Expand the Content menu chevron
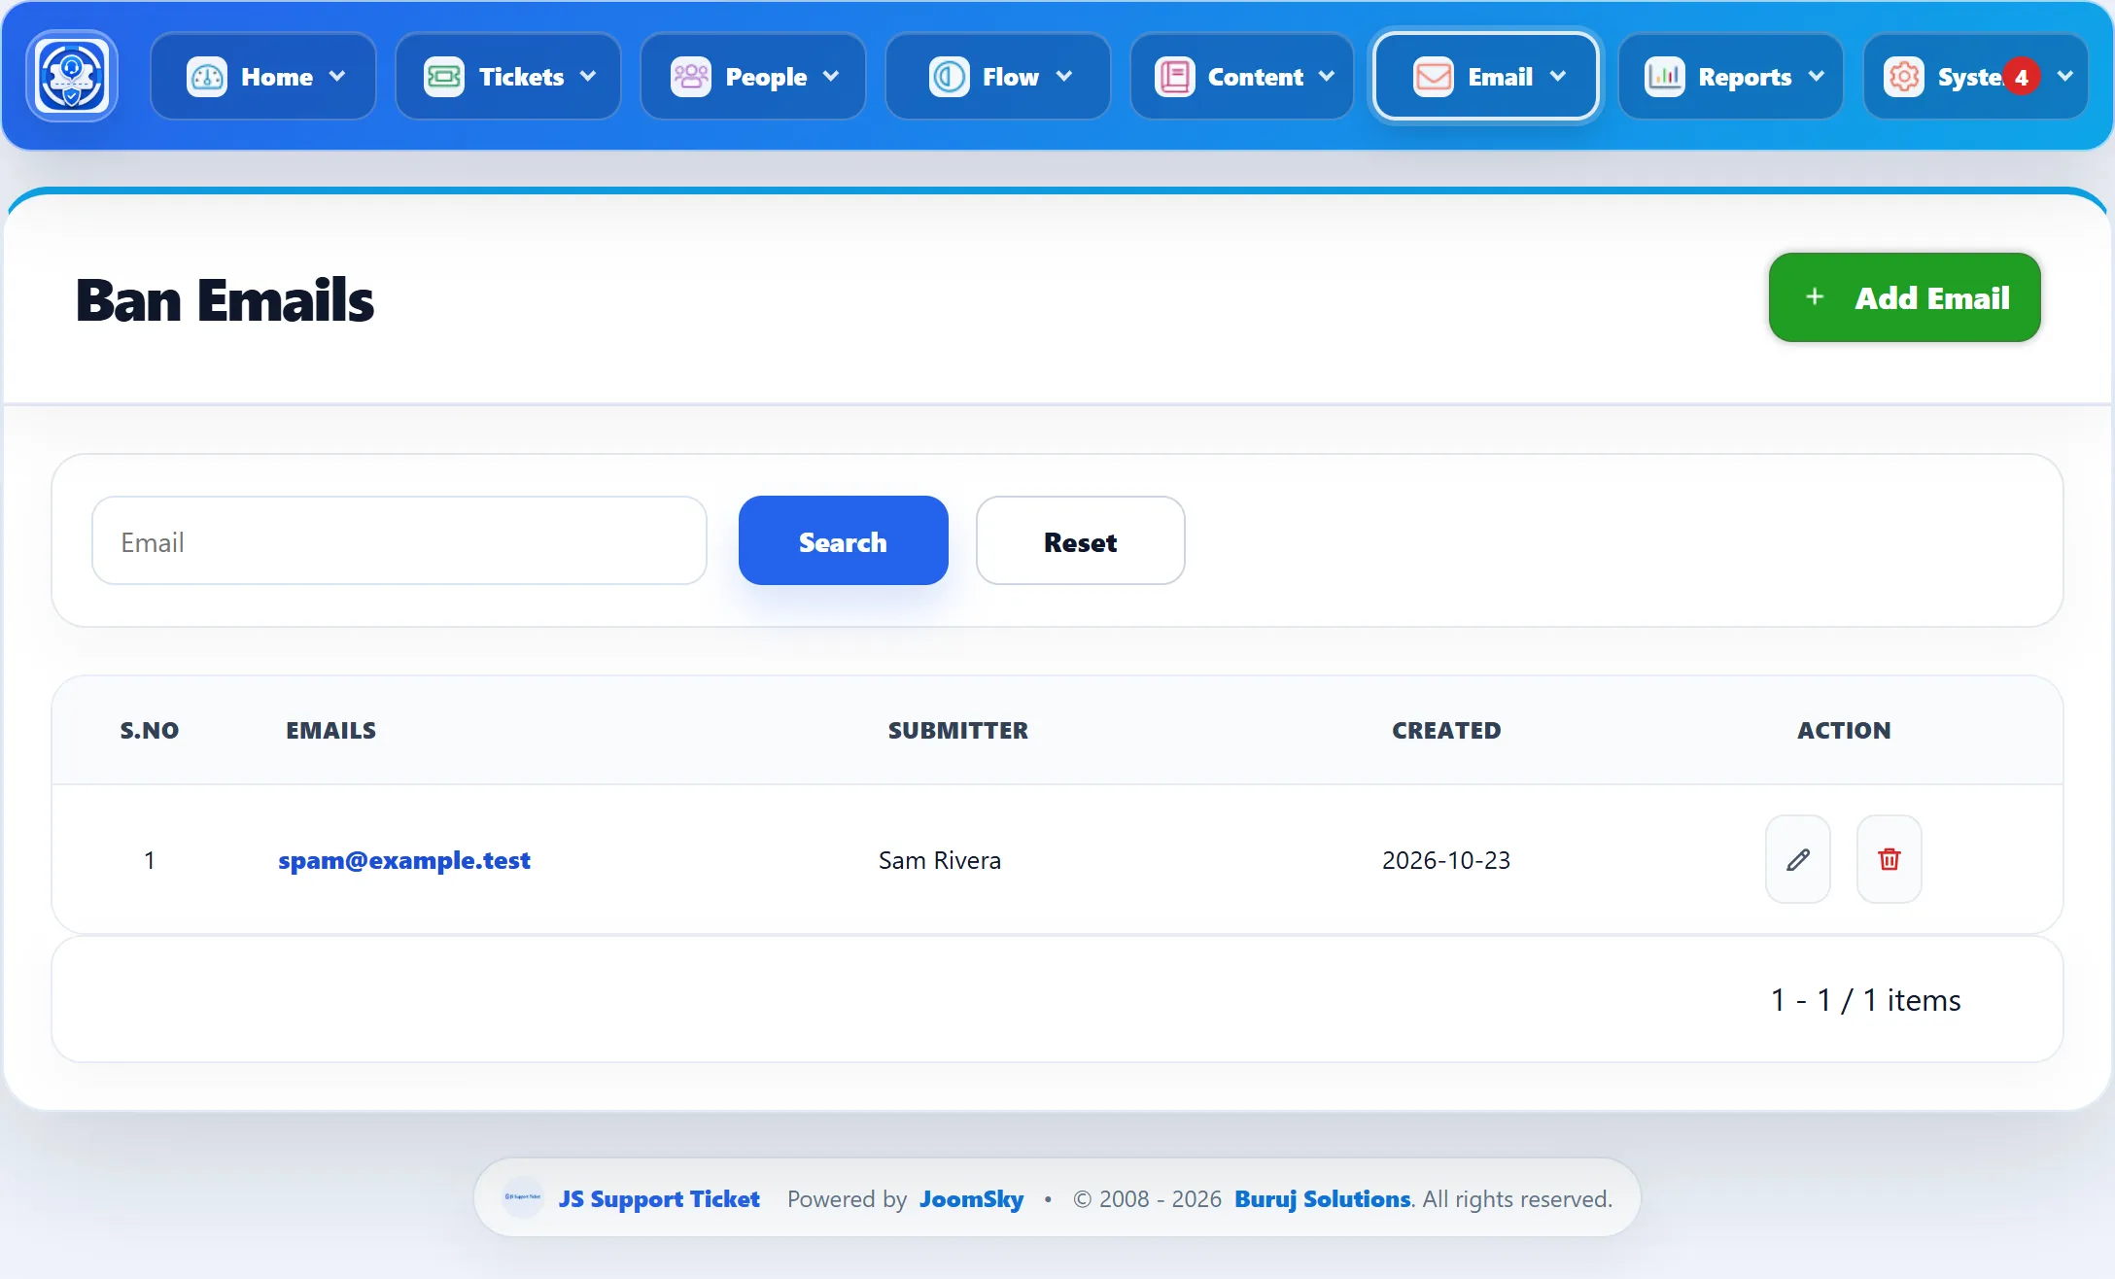Screen dimensions: 2115x1279 pos(1327,77)
